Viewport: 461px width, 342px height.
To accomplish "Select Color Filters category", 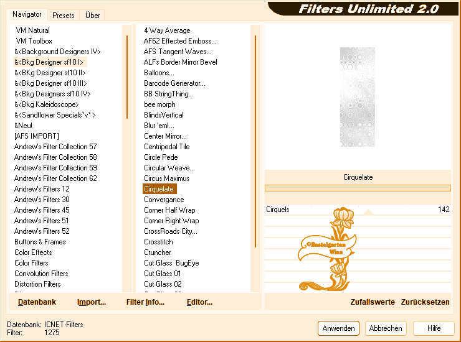I will [31, 263].
